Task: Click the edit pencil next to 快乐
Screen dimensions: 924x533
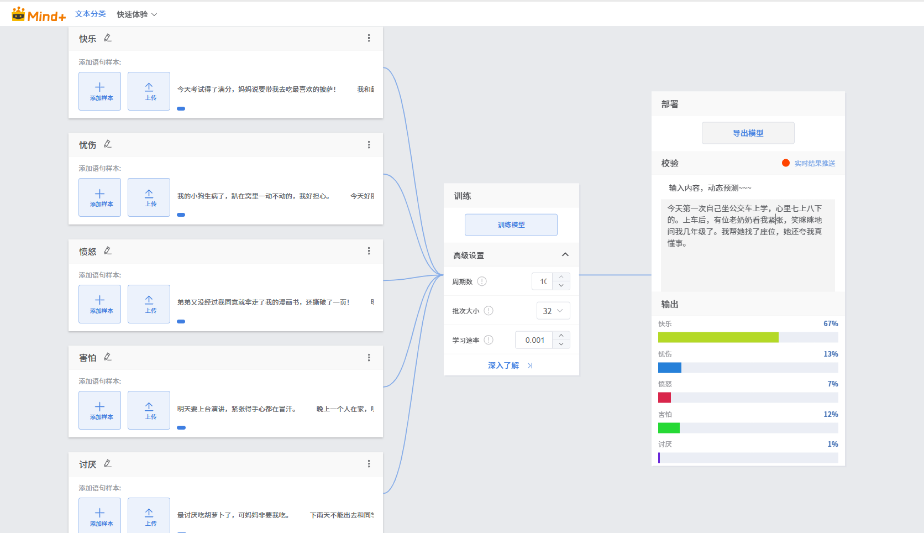Action: (x=108, y=38)
